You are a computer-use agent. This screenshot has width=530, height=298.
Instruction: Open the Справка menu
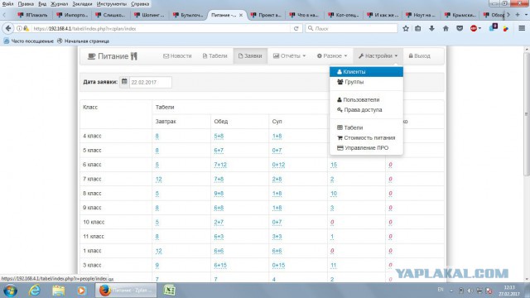tap(140, 4)
